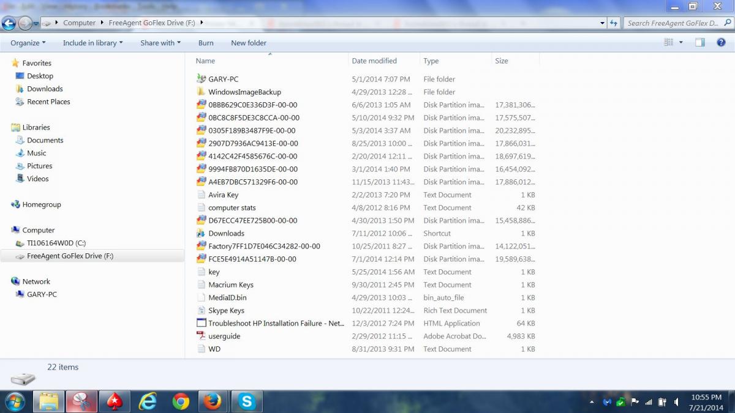Open the Pictures library
This screenshot has width=735, height=413.
(x=39, y=166)
